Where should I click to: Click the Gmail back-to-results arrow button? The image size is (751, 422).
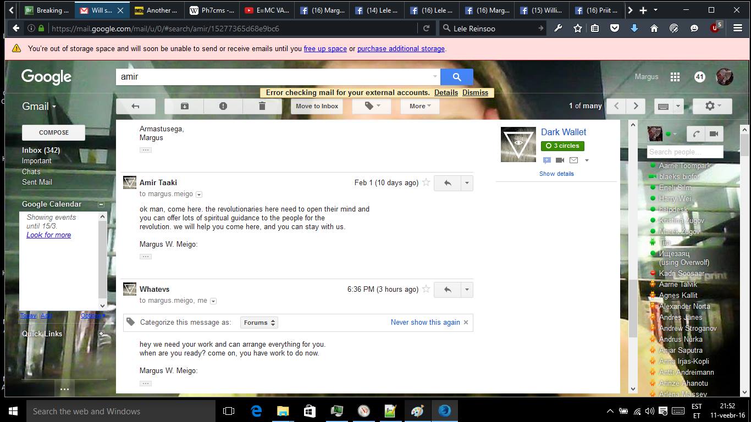click(x=135, y=106)
